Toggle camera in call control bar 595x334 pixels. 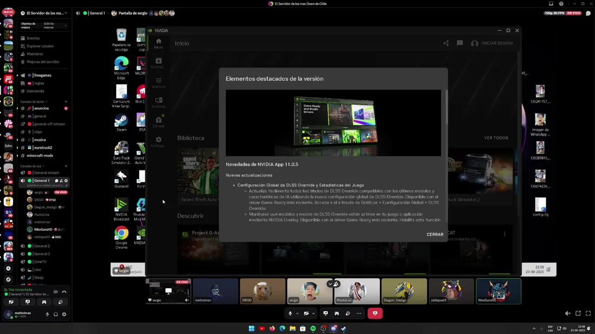pos(306,314)
